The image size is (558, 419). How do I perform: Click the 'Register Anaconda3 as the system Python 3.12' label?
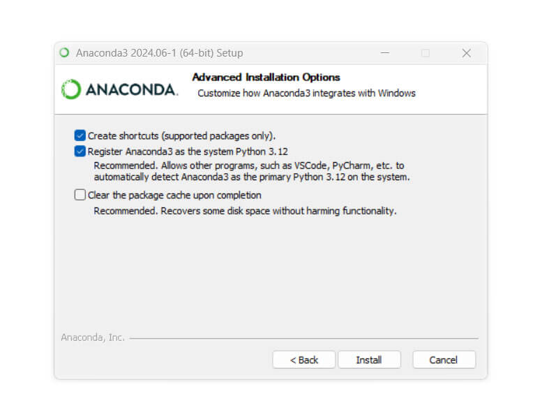point(188,152)
